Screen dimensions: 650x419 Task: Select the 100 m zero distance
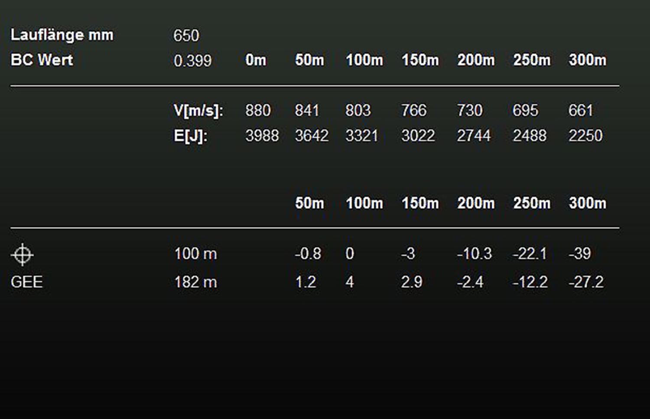195,254
